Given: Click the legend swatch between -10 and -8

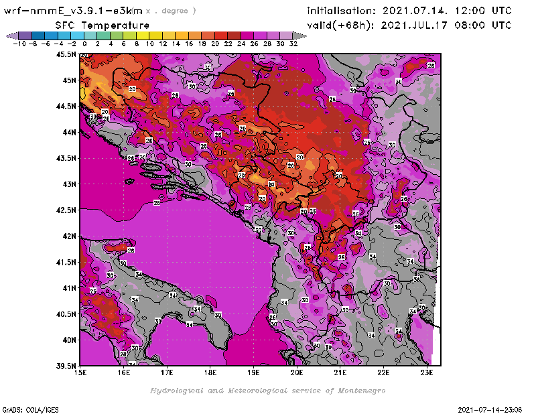Looking at the screenshot, I should [x=25, y=36].
